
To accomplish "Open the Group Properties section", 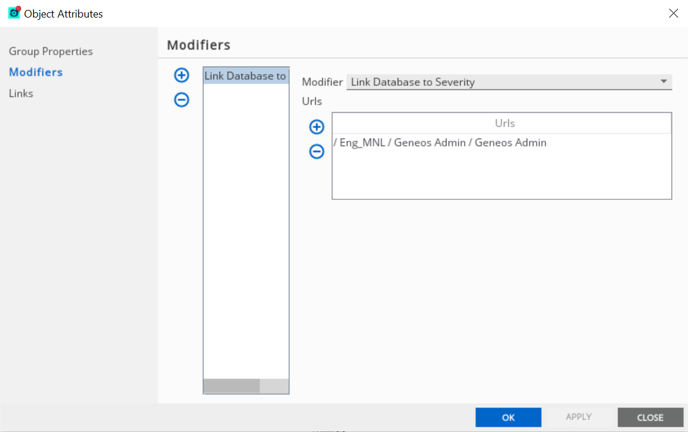I will 51,51.
